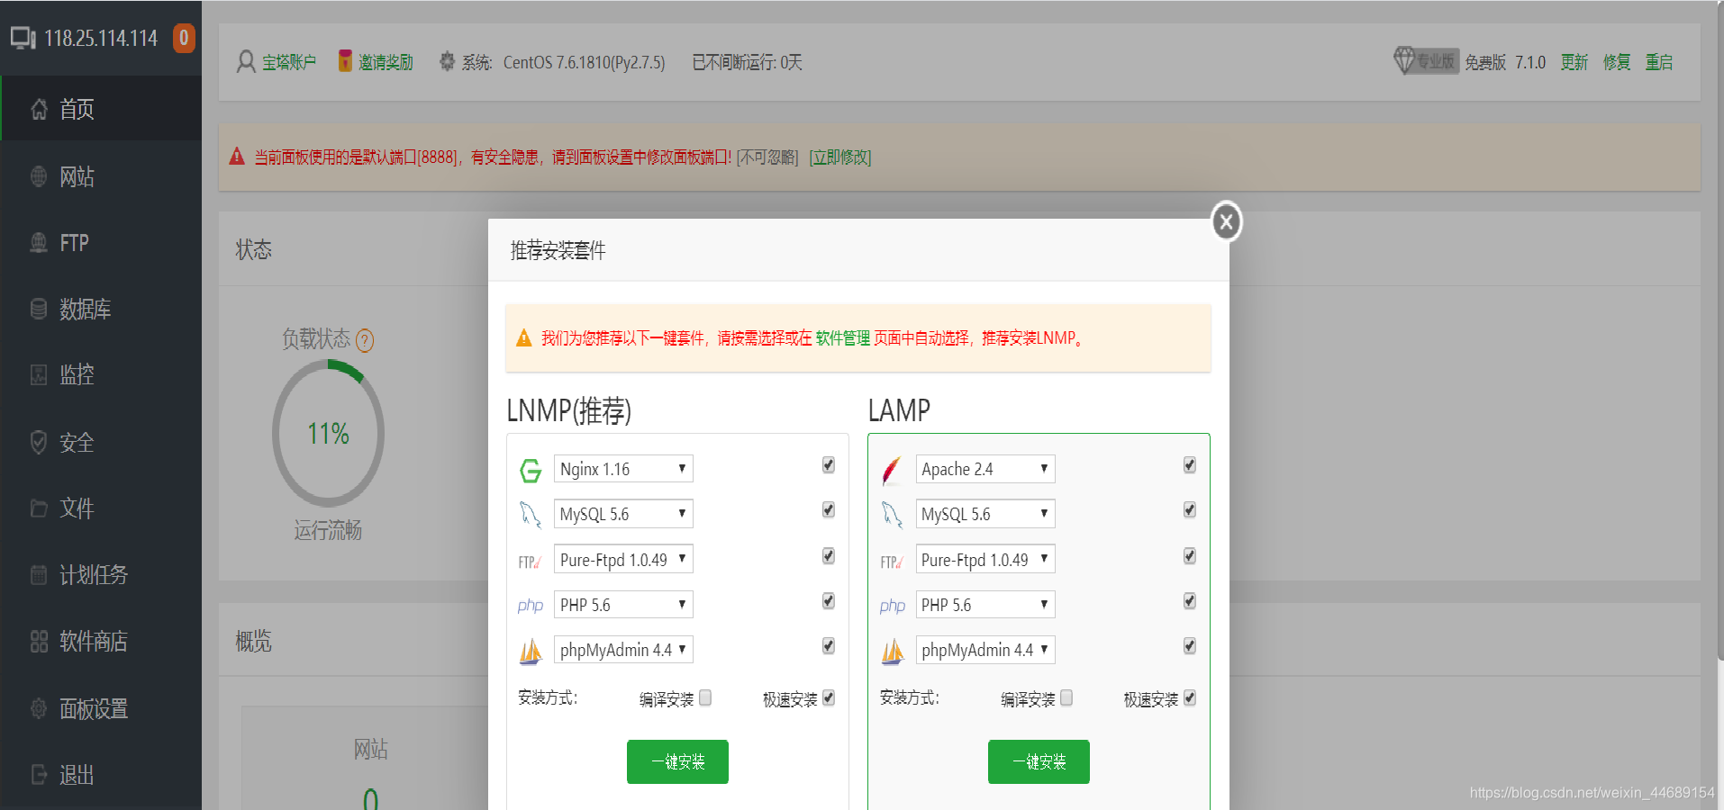Open 数据库 menu item in sidebar
Screen dimensions: 1724x810
[x=101, y=309]
